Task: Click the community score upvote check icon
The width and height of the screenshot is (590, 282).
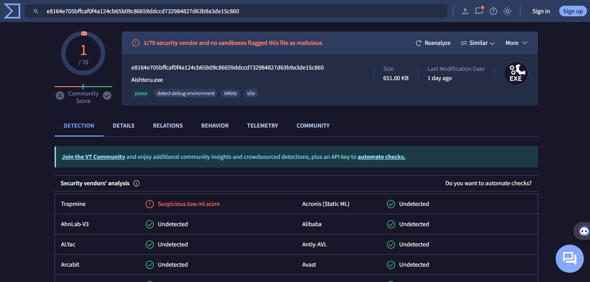Action: [x=107, y=95]
